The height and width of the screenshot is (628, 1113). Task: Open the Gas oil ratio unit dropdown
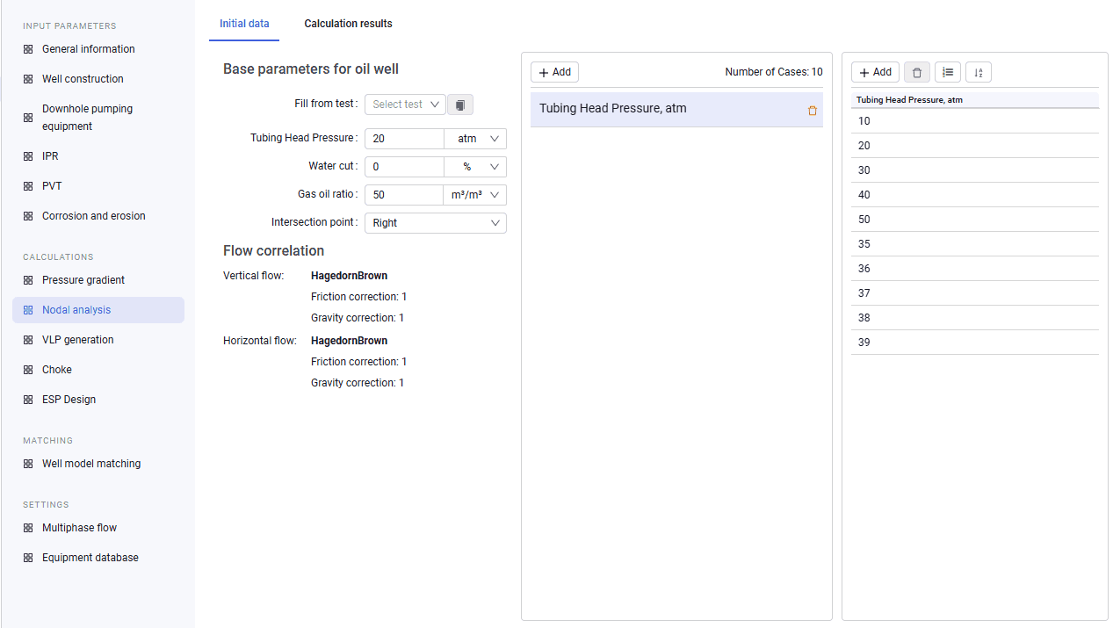coord(474,195)
